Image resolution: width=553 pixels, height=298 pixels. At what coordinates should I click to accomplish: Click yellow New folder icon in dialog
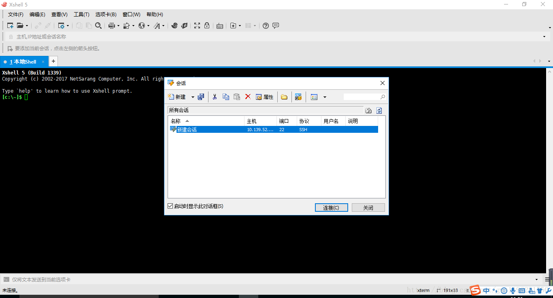tap(284, 97)
